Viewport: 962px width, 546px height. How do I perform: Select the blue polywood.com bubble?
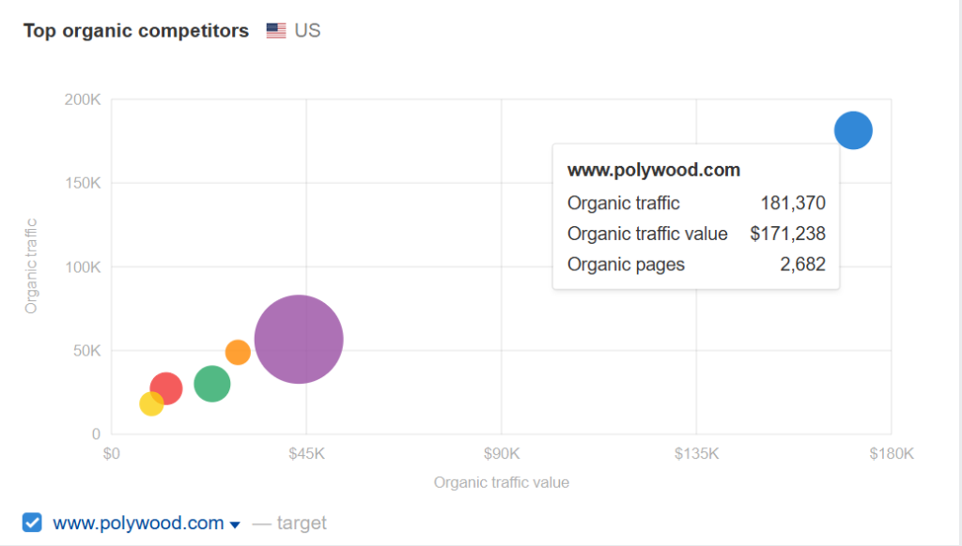853,130
